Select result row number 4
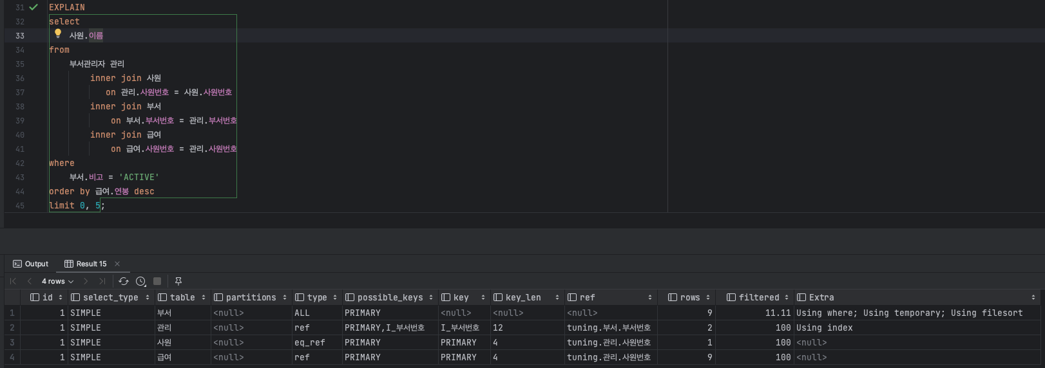1045x368 pixels. click(12, 357)
